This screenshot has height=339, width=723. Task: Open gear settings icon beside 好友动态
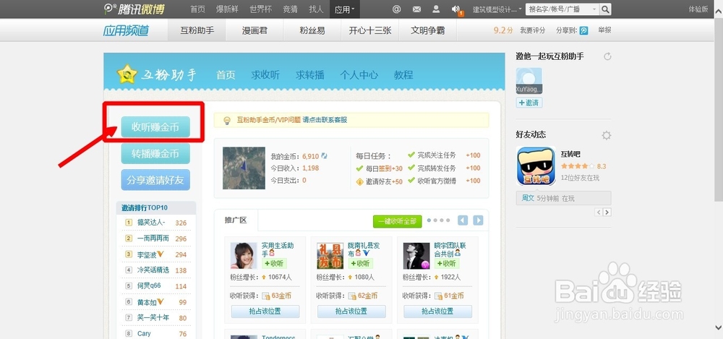coord(607,135)
